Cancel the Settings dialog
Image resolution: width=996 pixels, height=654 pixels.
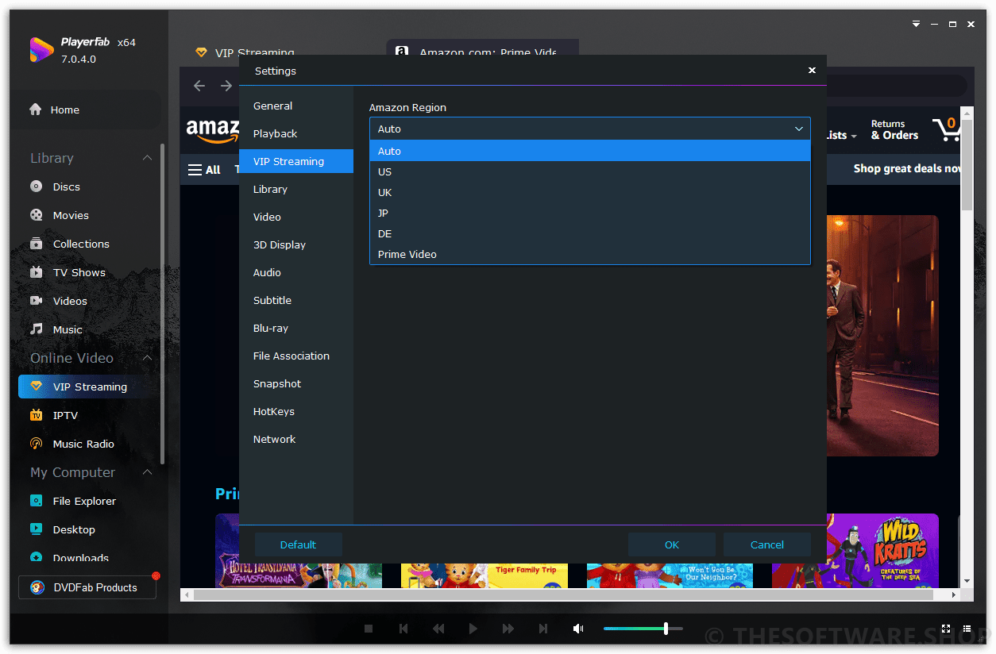tap(767, 544)
